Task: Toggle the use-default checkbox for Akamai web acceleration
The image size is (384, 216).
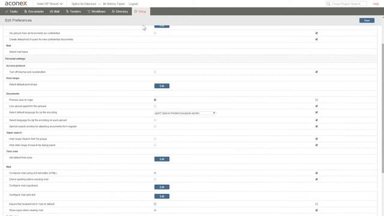Action: coord(316,72)
